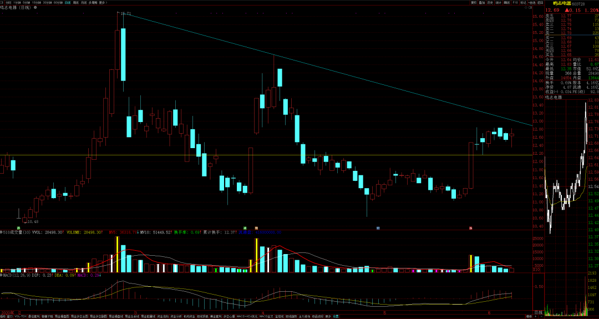599x319 pixels.
Task: Click the marker icon below the 10.48 low
Action: tap(18, 228)
